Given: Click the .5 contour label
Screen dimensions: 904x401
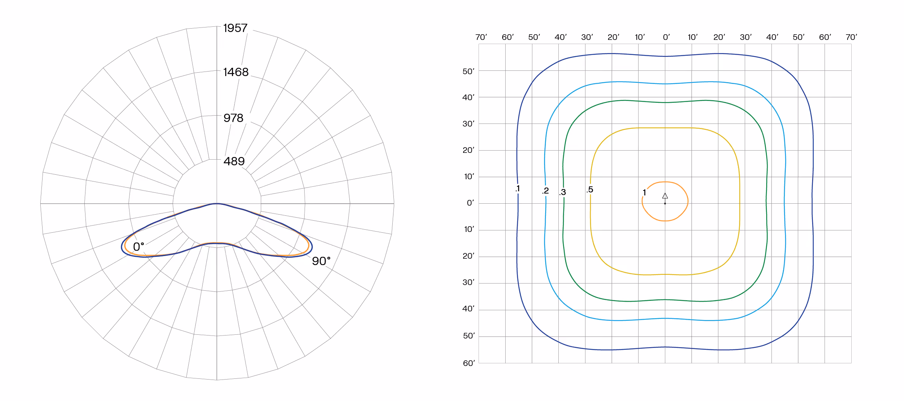Looking at the screenshot, I should [590, 190].
